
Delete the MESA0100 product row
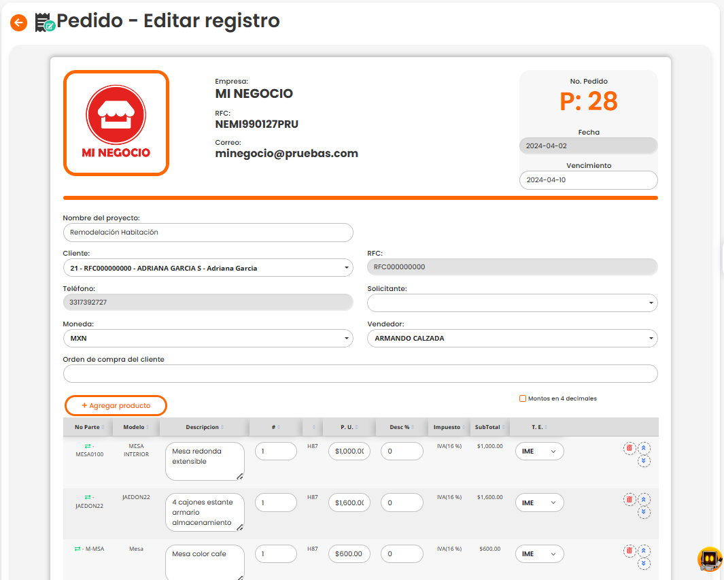pos(629,447)
